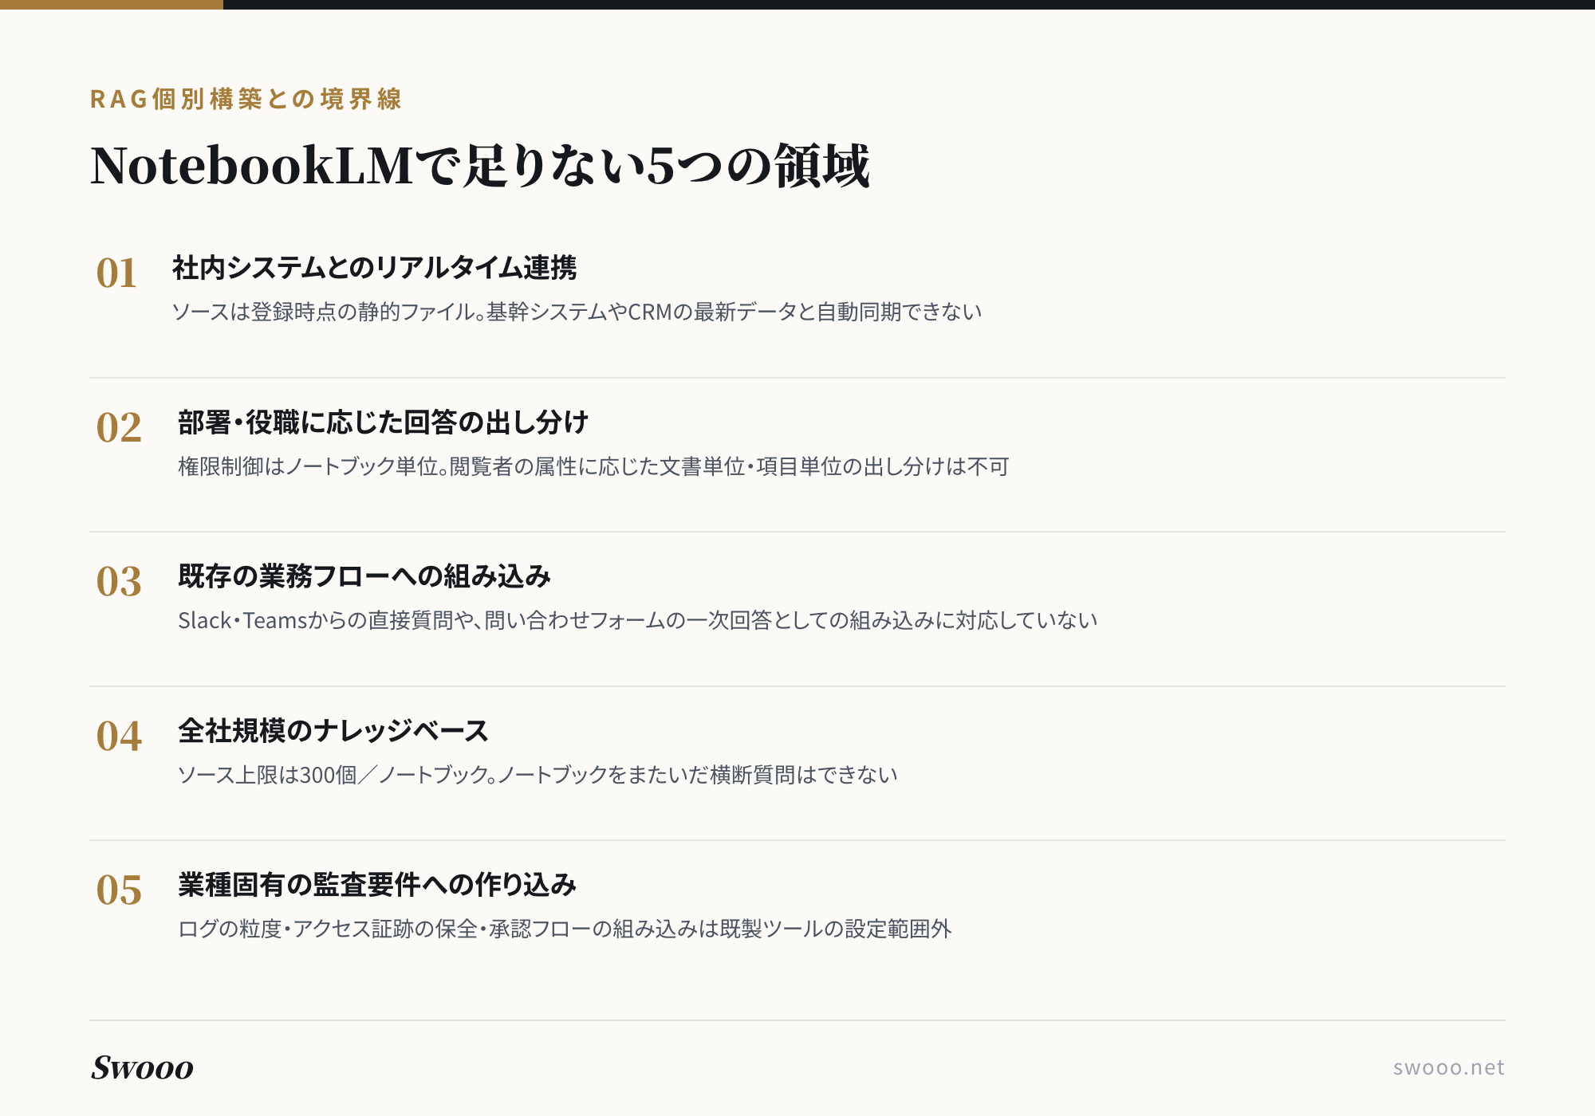Click the 'NotebookLMで足りない5つの領域' main heading
This screenshot has height=1116, width=1595.
480,166
